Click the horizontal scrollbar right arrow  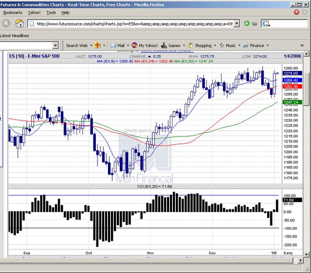301,260
